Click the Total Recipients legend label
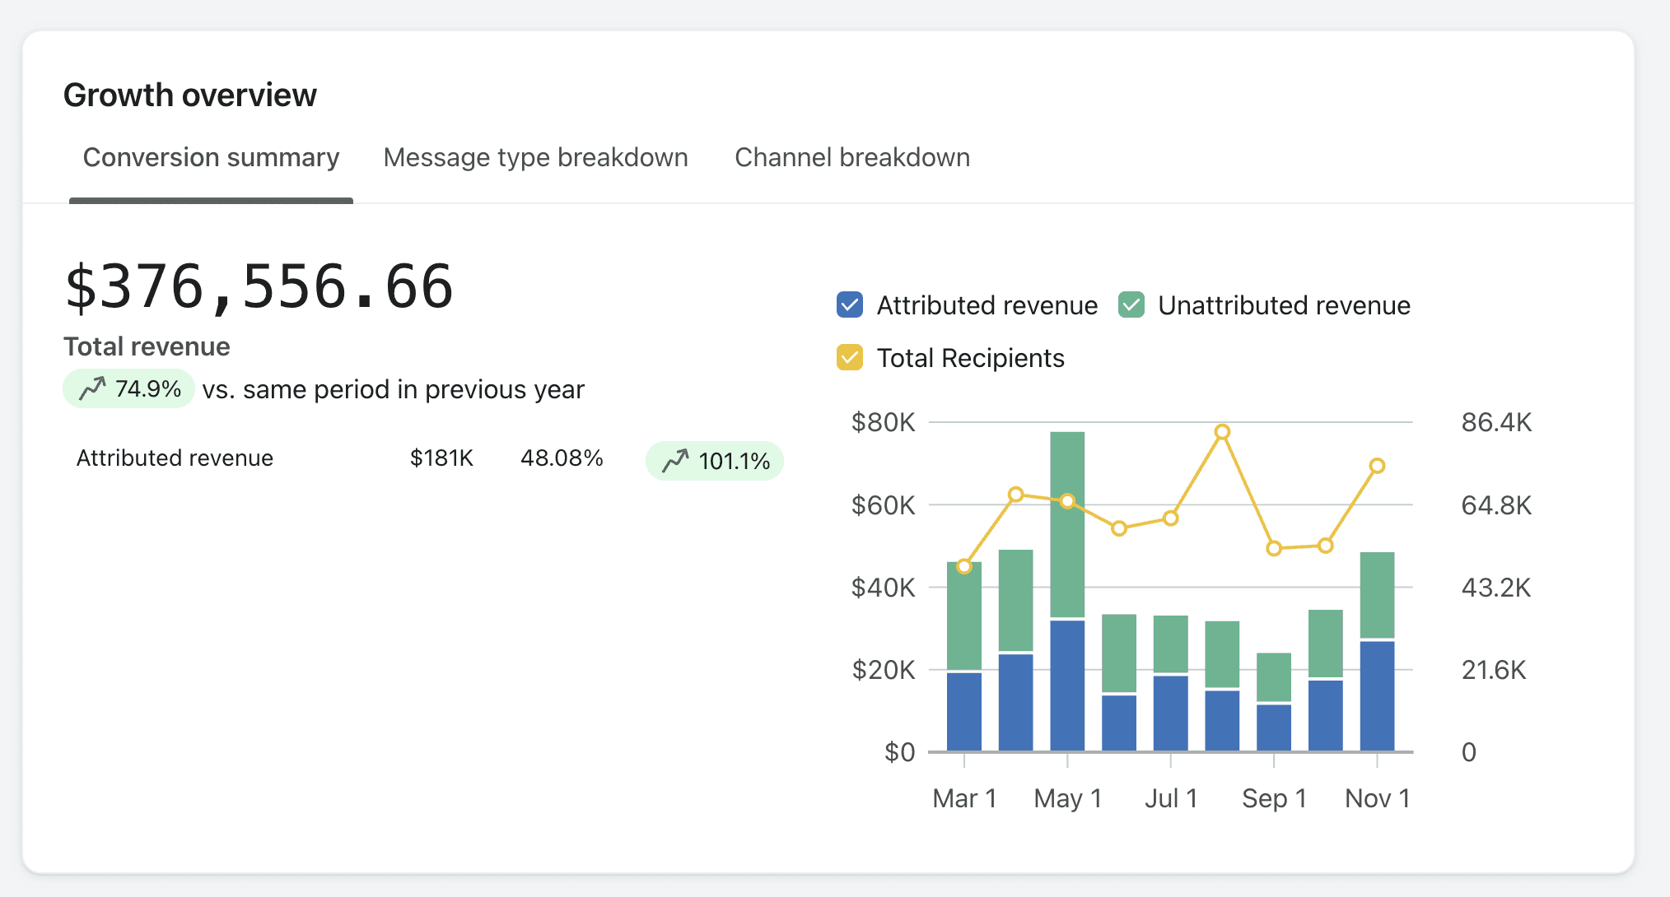Viewport: 1670px width, 897px height. click(970, 358)
